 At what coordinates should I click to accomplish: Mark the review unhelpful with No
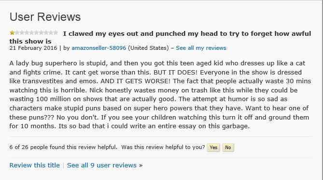click(x=228, y=148)
